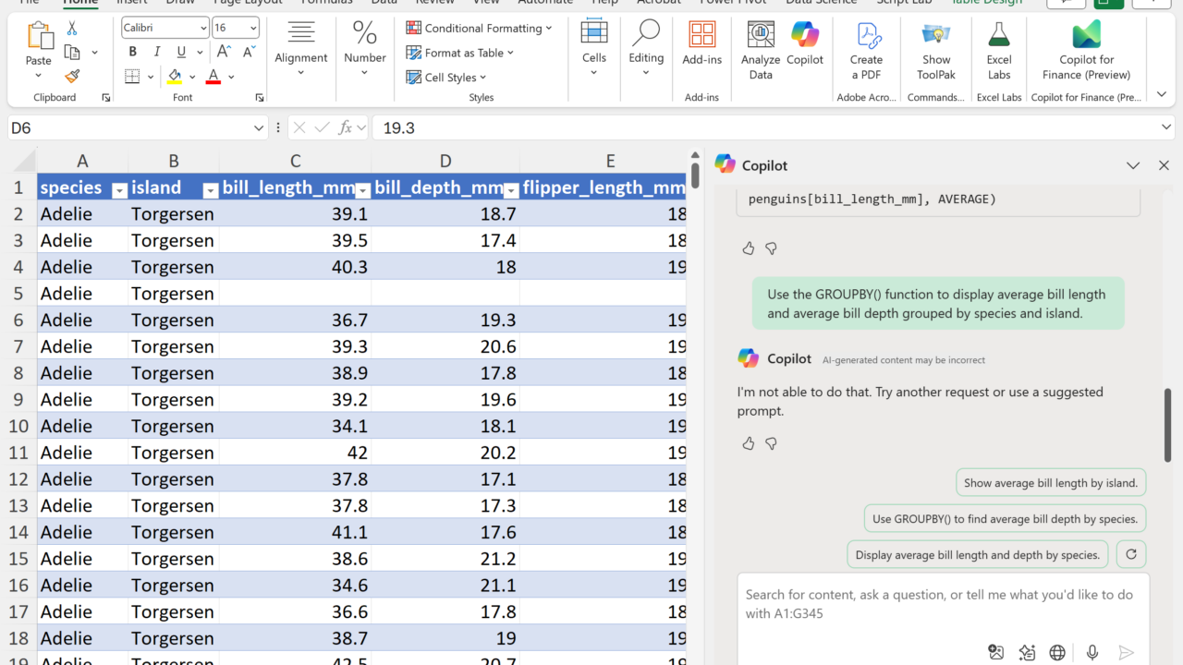This screenshot has height=665, width=1183.
Task: Open the font size dropdown
Action: click(x=252, y=28)
